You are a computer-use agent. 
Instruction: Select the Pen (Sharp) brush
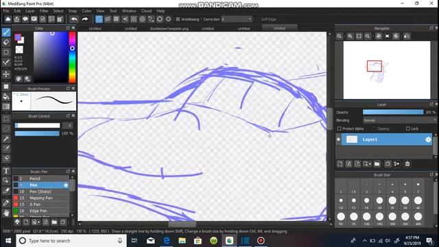tap(41, 191)
